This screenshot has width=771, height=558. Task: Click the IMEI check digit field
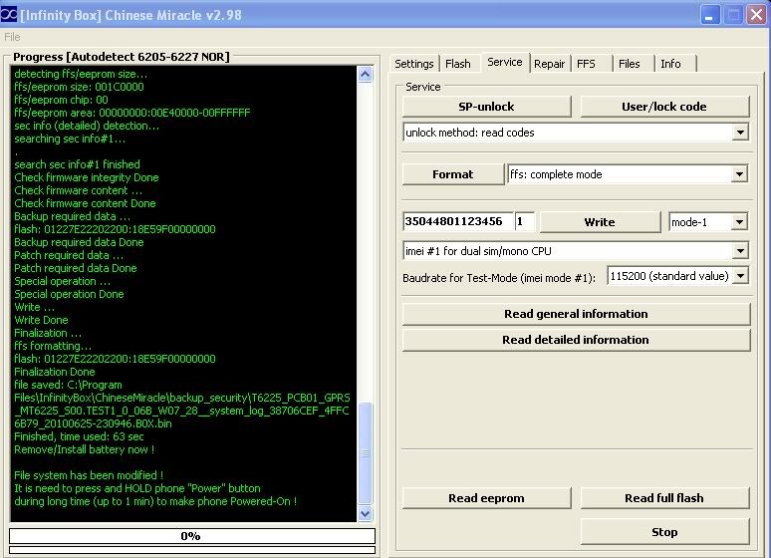(x=524, y=221)
